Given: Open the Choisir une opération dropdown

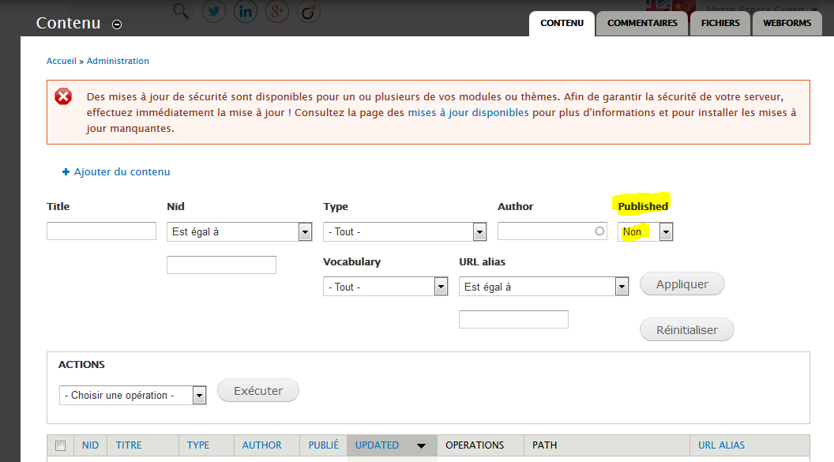Looking at the screenshot, I should click(133, 395).
